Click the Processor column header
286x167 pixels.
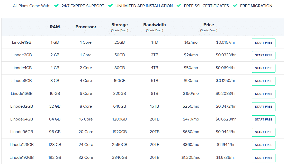tap(86, 27)
